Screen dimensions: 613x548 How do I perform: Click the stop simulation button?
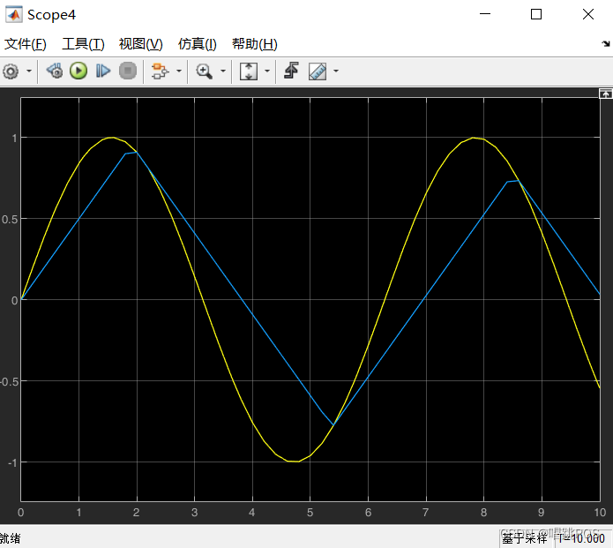(x=127, y=71)
